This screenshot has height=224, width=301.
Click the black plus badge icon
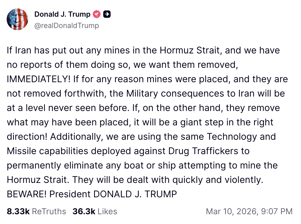[107, 15]
